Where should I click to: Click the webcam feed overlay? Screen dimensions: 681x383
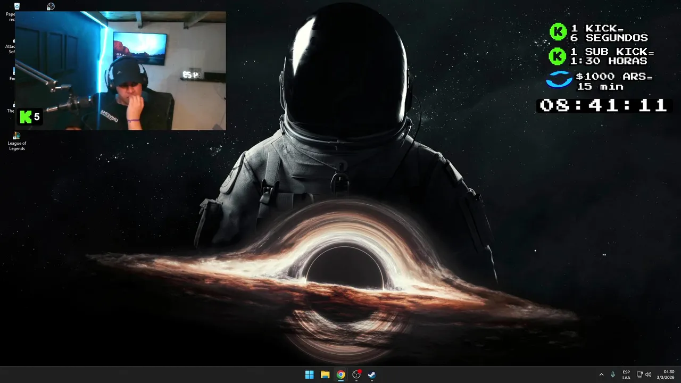120,71
